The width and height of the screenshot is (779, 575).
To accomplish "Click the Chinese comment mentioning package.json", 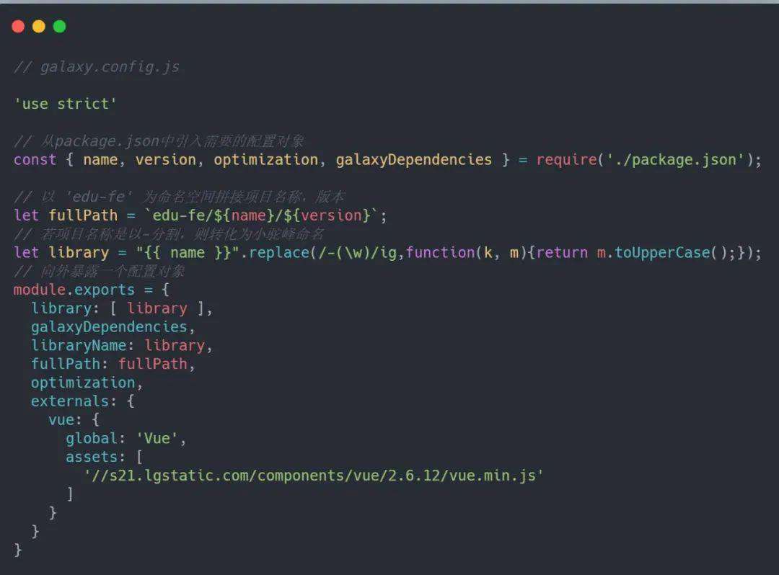I will point(159,141).
